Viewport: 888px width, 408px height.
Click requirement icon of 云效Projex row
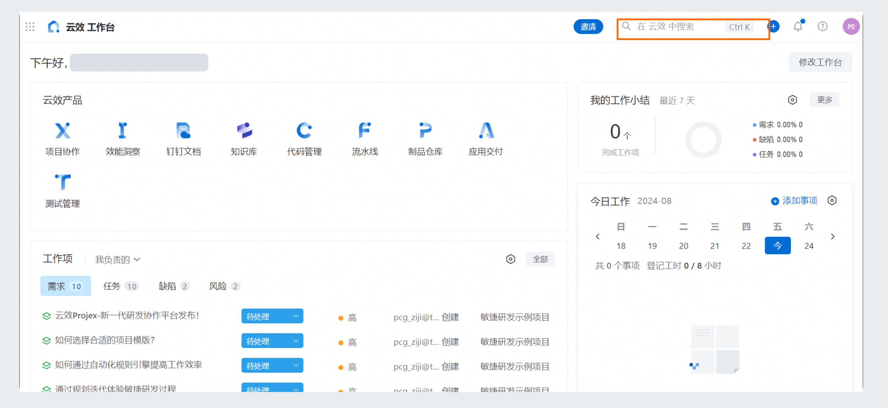click(x=46, y=316)
